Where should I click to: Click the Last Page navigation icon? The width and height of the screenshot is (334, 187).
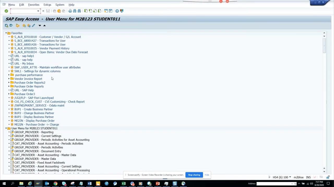pos(99,11)
